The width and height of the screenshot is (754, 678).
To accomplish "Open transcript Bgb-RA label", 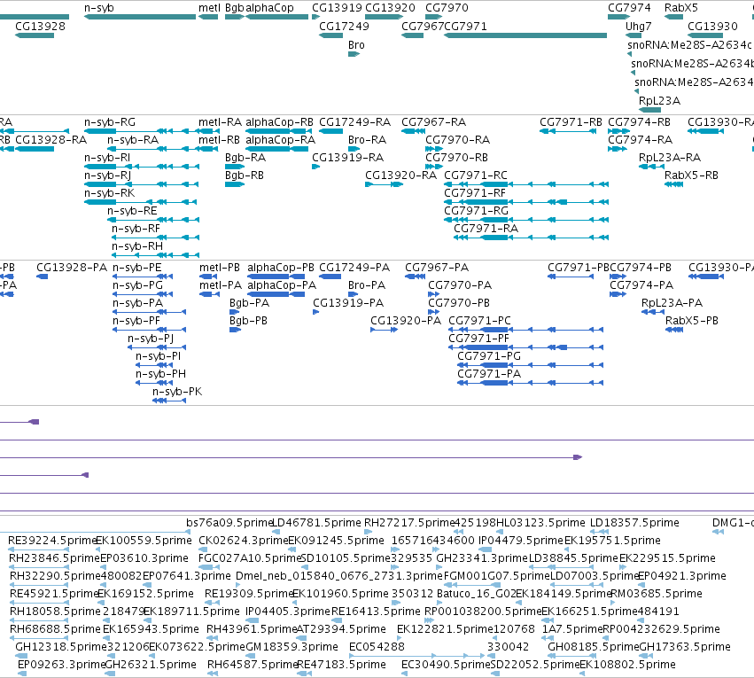I will pyautogui.click(x=245, y=158).
